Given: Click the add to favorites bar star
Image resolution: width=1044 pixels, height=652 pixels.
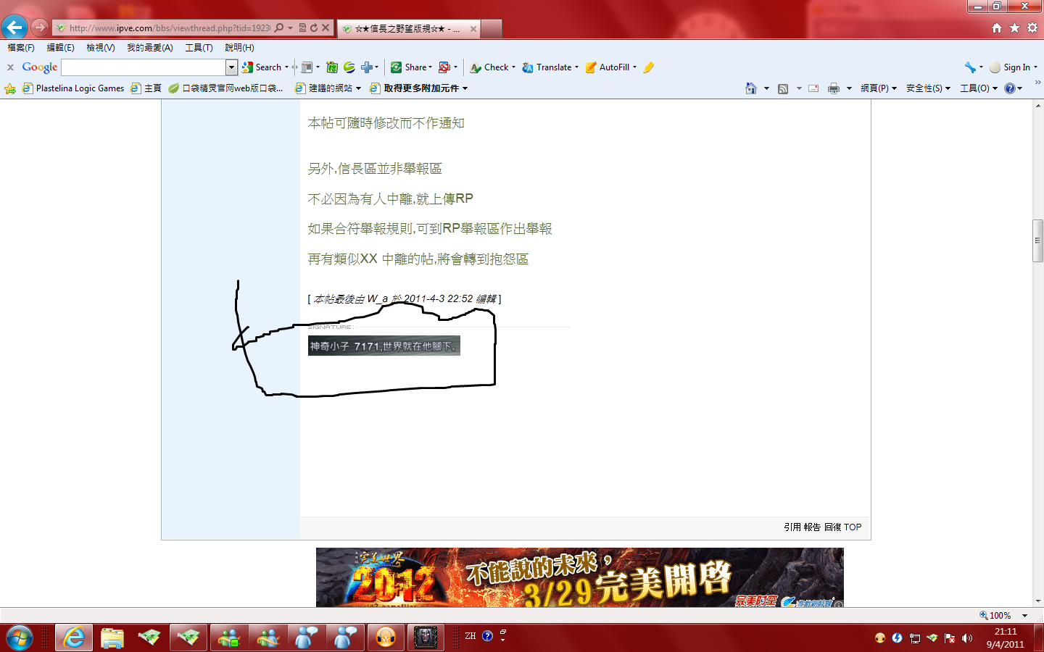Looking at the screenshot, I should click(10, 88).
